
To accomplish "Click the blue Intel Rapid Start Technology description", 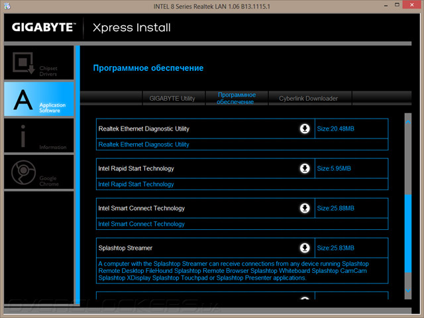I will (136, 184).
